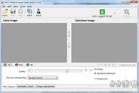Click the quality percentage field showing 75

[86, 70]
